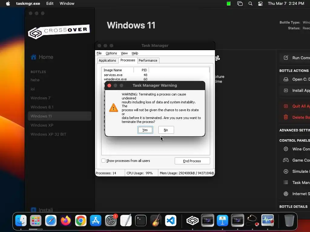Launch Google Chrome from the Dock
Screen dimensions: 310x232
click(x=81, y=220)
